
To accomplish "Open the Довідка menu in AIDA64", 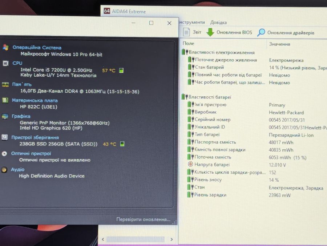I will (218, 23).
